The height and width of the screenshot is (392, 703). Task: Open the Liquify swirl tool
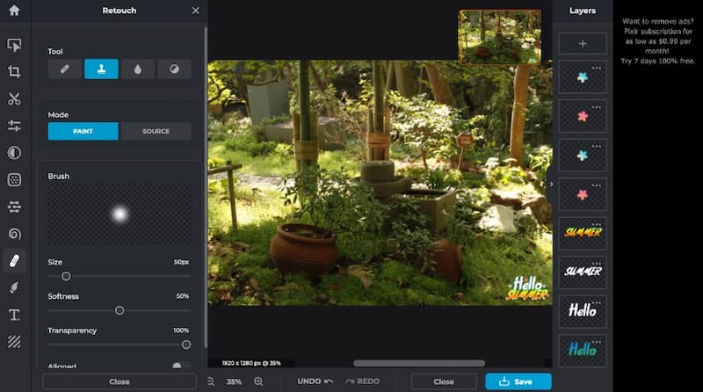pos(14,234)
